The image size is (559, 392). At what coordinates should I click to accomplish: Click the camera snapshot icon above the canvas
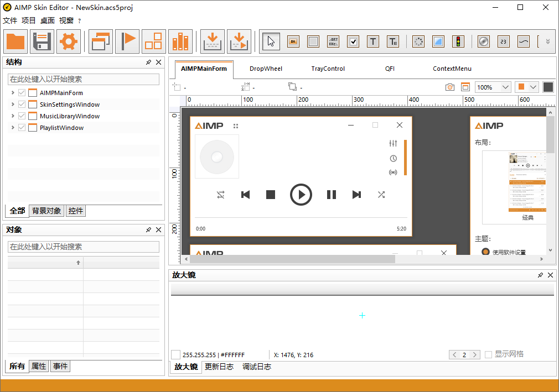(x=449, y=87)
